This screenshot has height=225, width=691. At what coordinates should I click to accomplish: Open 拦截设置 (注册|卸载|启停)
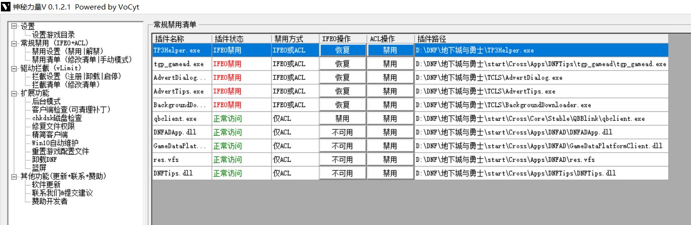pyautogui.click(x=76, y=77)
